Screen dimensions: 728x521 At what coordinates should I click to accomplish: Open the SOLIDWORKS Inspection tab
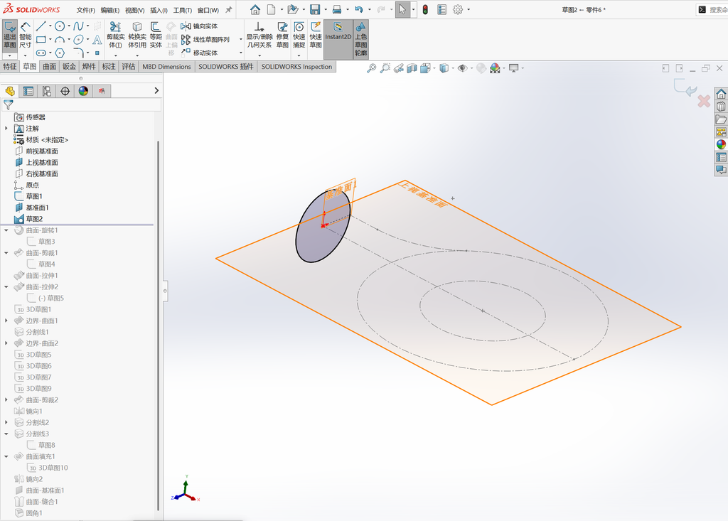(296, 66)
